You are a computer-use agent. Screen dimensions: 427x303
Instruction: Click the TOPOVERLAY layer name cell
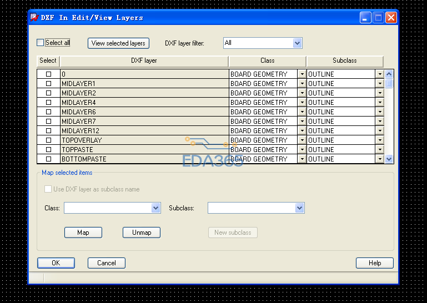pos(144,140)
